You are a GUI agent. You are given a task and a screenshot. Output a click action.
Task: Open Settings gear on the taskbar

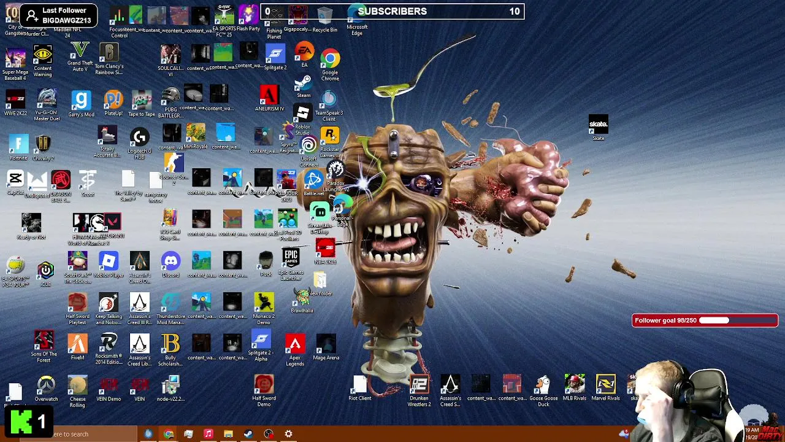(x=288, y=434)
